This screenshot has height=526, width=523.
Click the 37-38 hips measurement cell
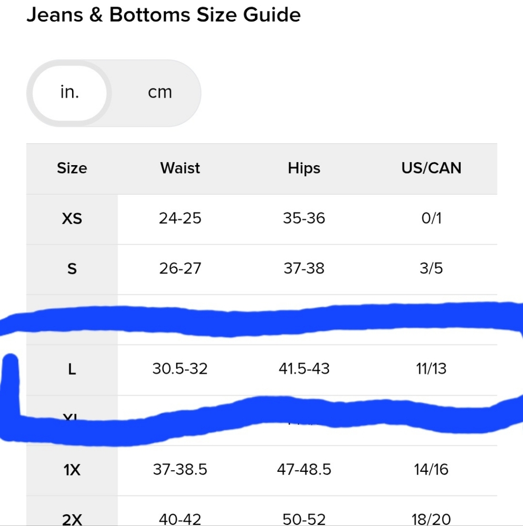coord(304,269)
